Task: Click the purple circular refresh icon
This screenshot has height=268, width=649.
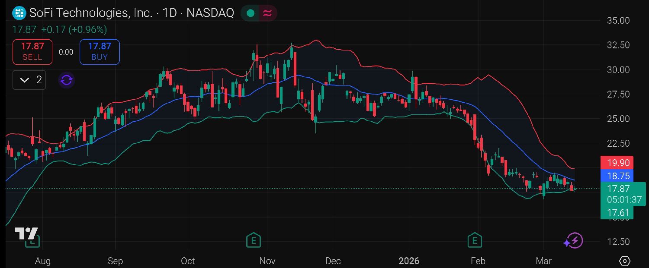Action: pos(67,80)
